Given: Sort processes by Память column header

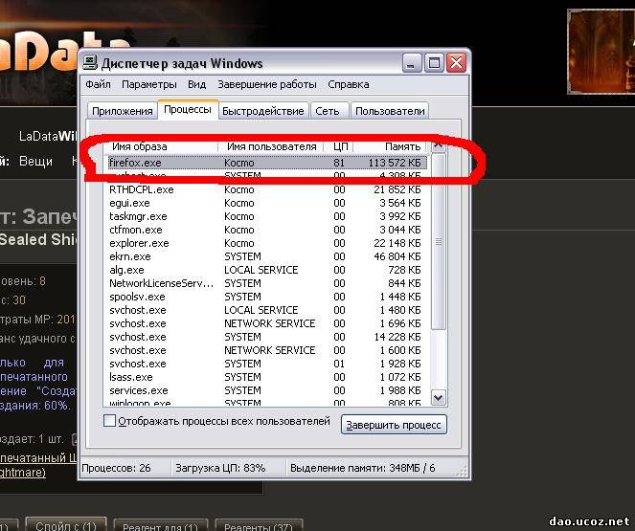Looking at the screenshot, I should click(x=393, y=146).
